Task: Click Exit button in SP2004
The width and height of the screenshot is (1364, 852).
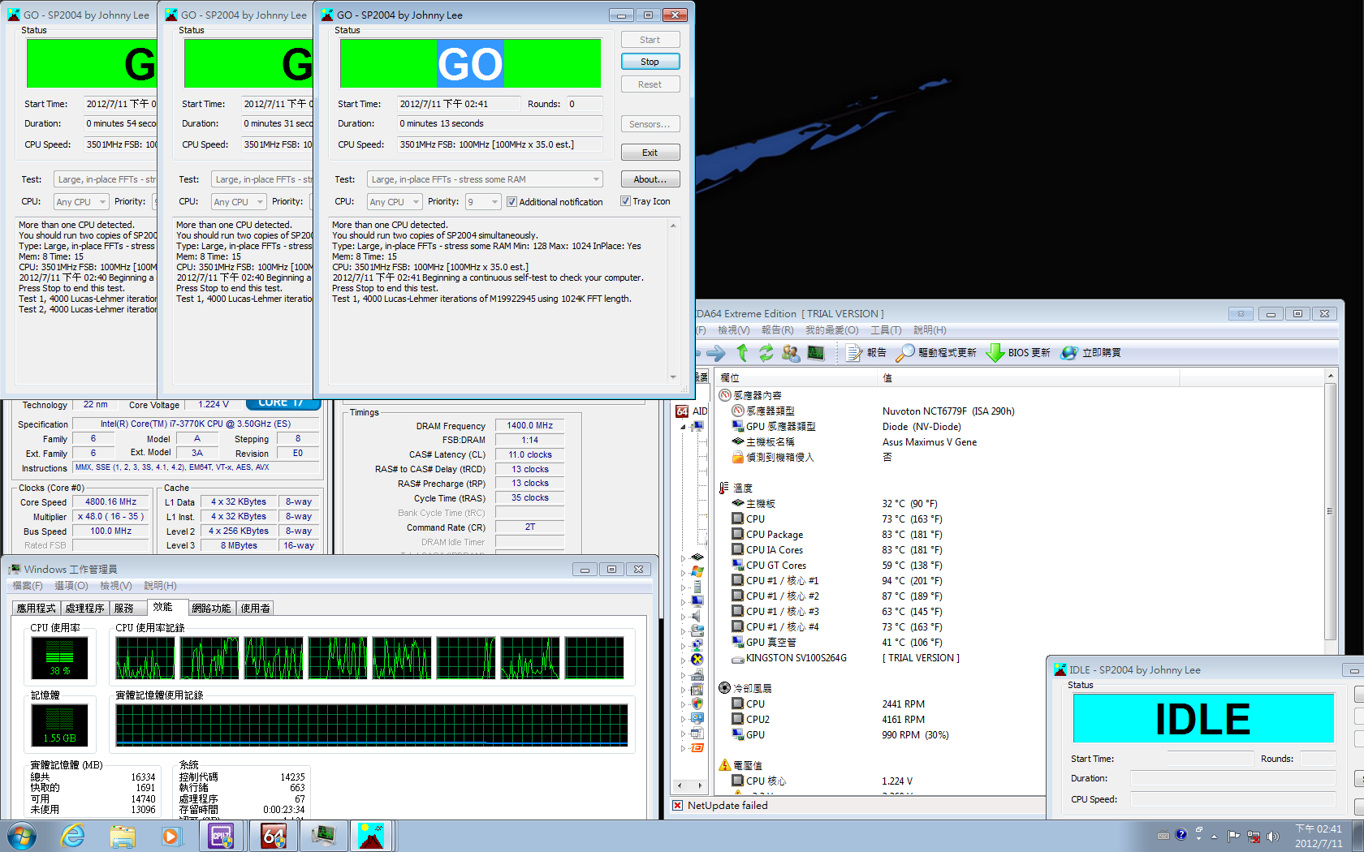Action: tap(650, 153)
